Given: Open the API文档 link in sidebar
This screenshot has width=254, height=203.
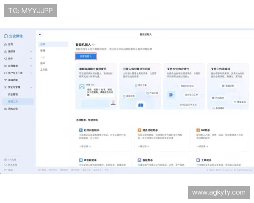Looking at the screenshot, I should click(x=12, y=159).
